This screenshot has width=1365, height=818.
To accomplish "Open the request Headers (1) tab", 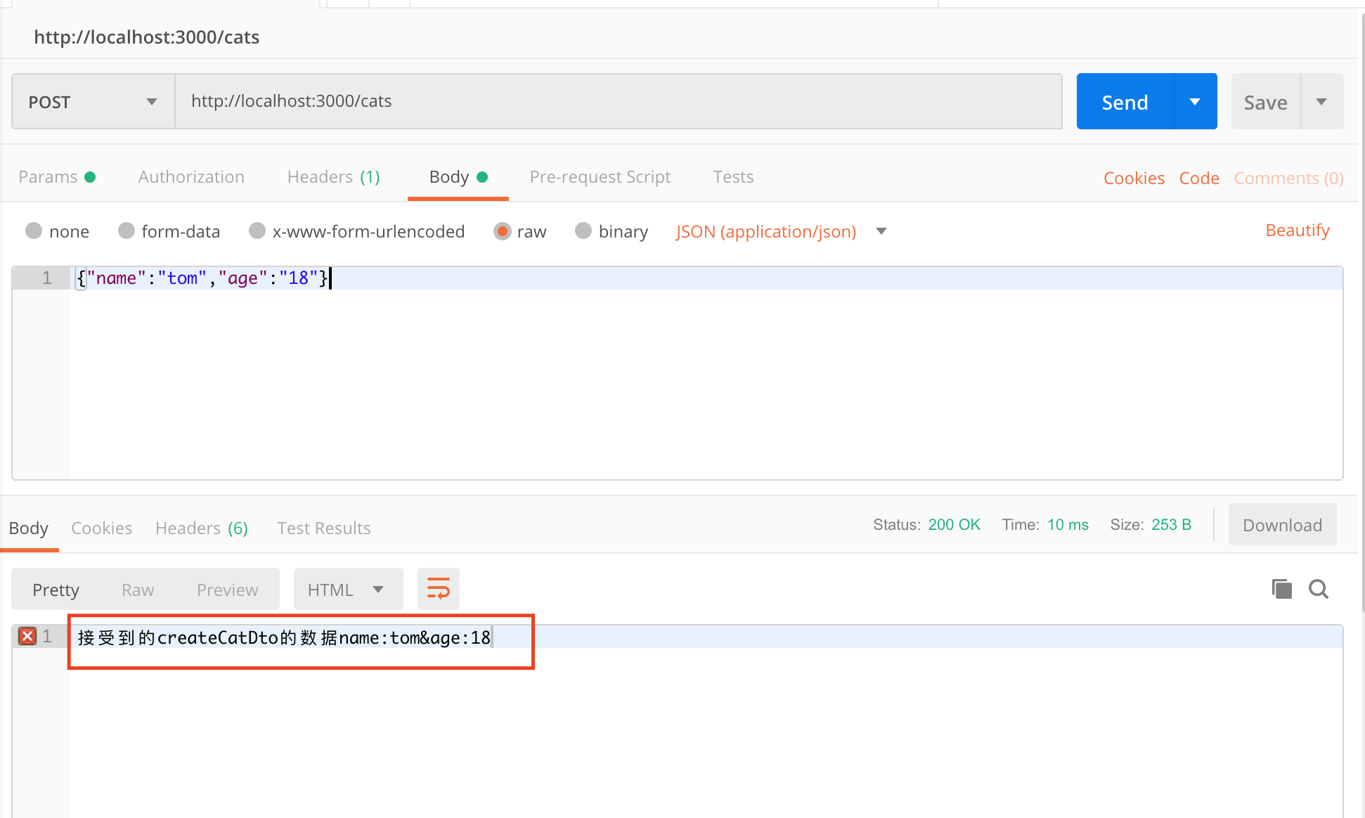I will (334, 177).
